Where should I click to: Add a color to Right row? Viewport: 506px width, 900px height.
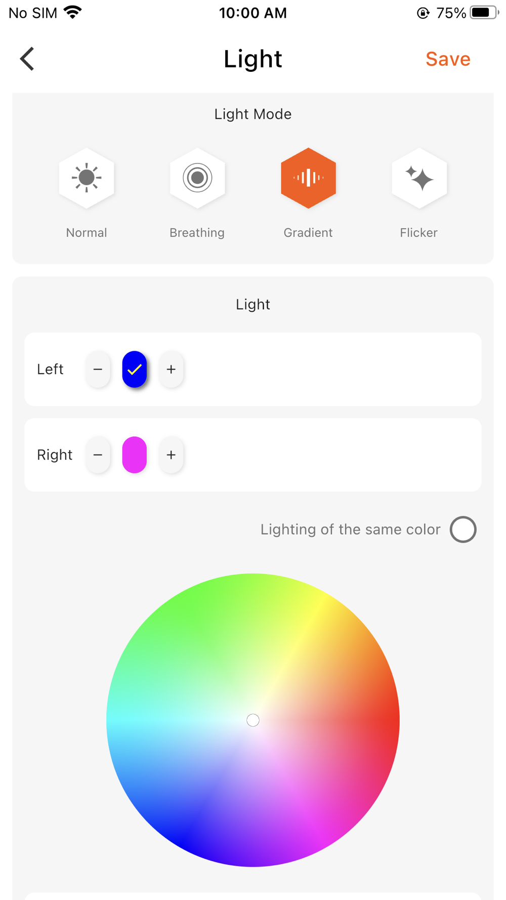[x=171, y=455]
